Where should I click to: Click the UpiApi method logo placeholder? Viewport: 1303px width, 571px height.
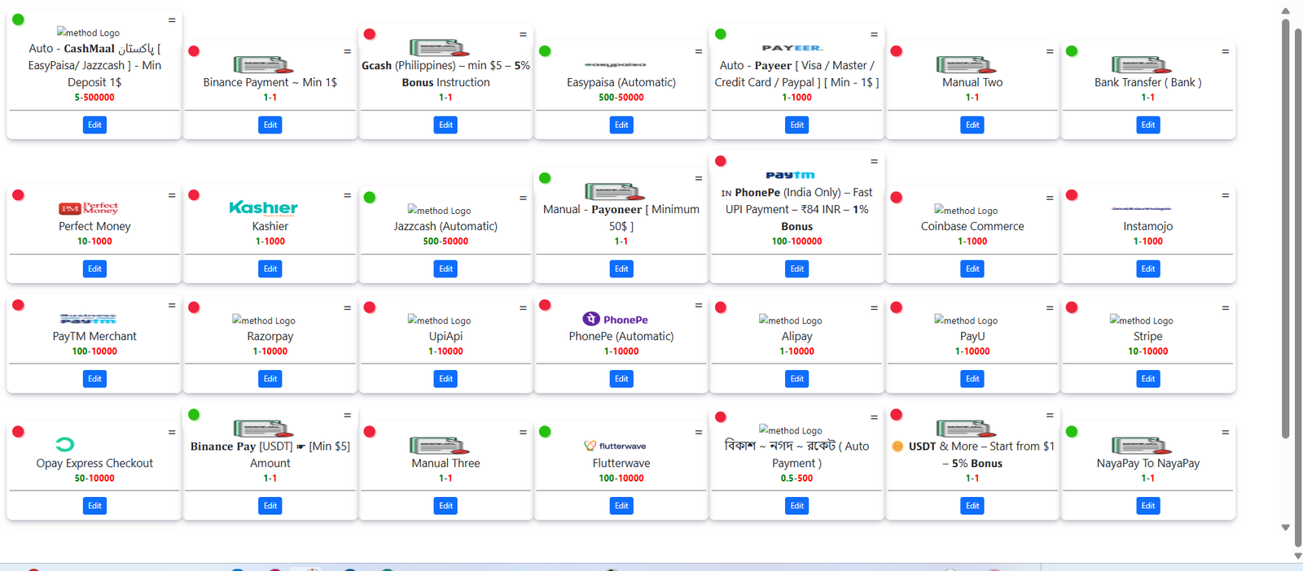(x=439, y=320)
